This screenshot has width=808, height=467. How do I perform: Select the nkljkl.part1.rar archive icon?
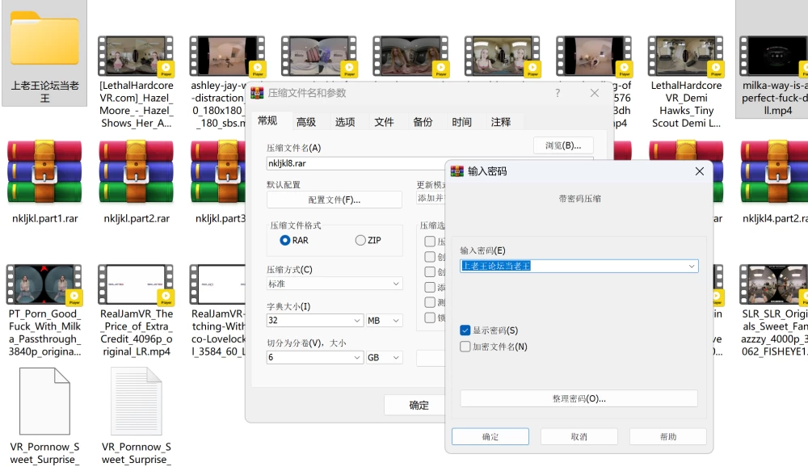(44, 171)
